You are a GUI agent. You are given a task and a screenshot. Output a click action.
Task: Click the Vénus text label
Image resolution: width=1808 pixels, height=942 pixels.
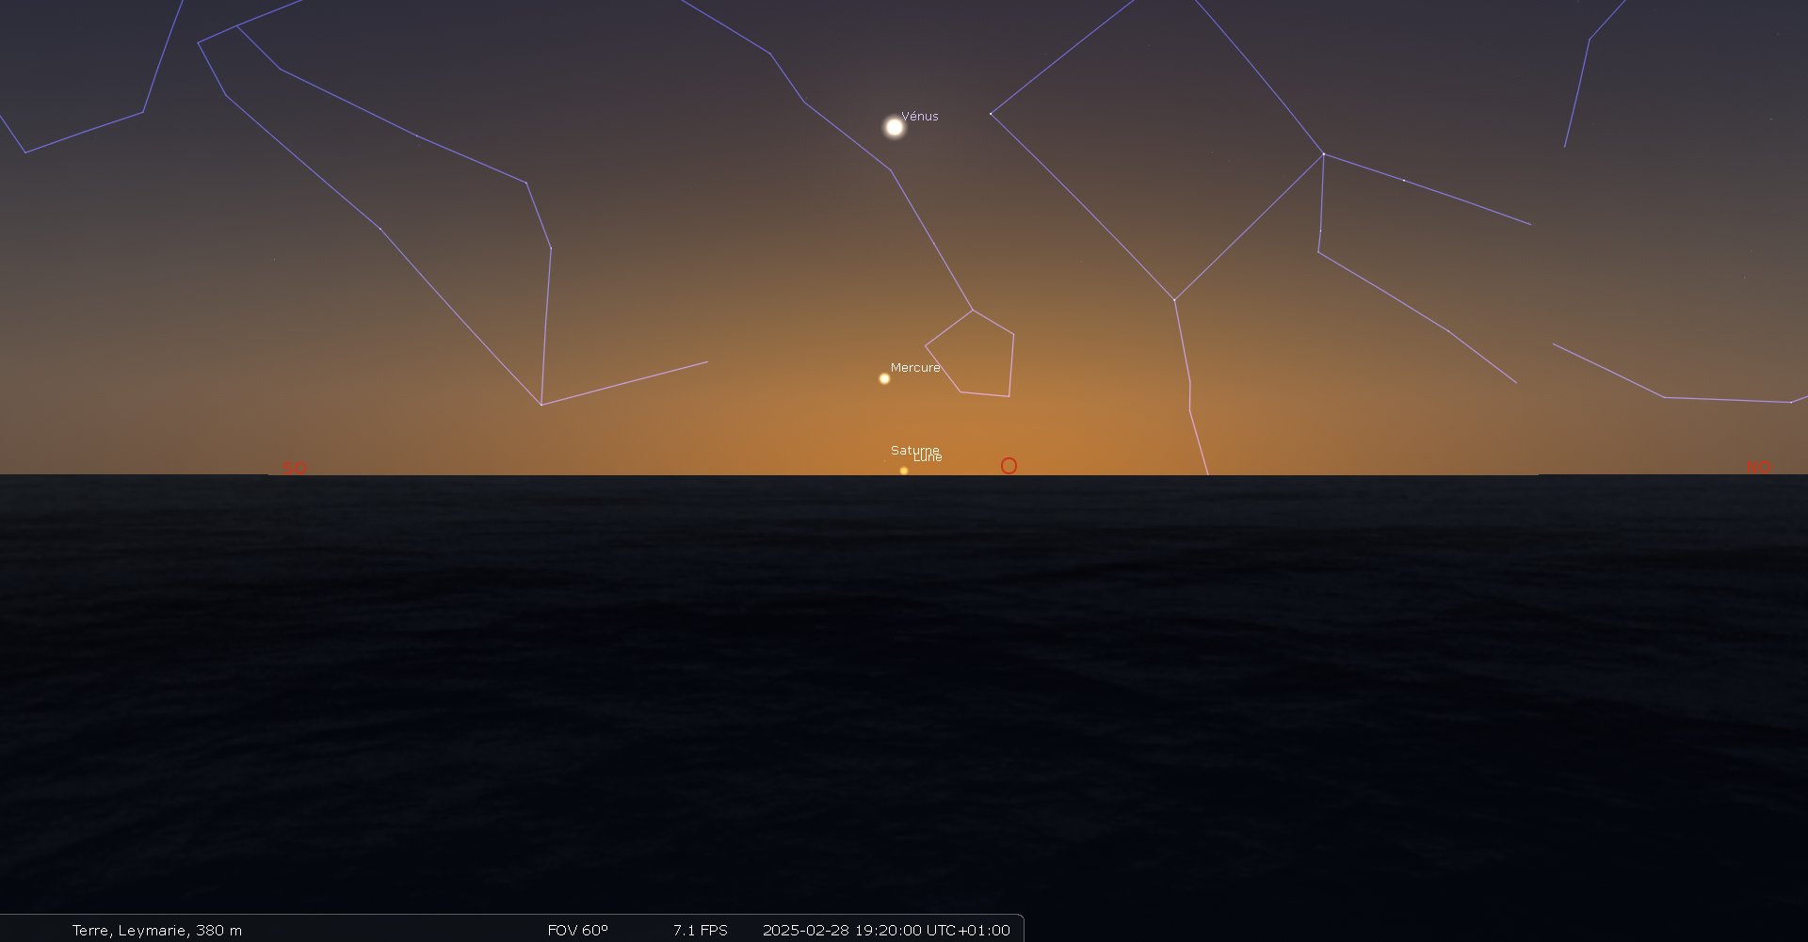coord(920,117)
